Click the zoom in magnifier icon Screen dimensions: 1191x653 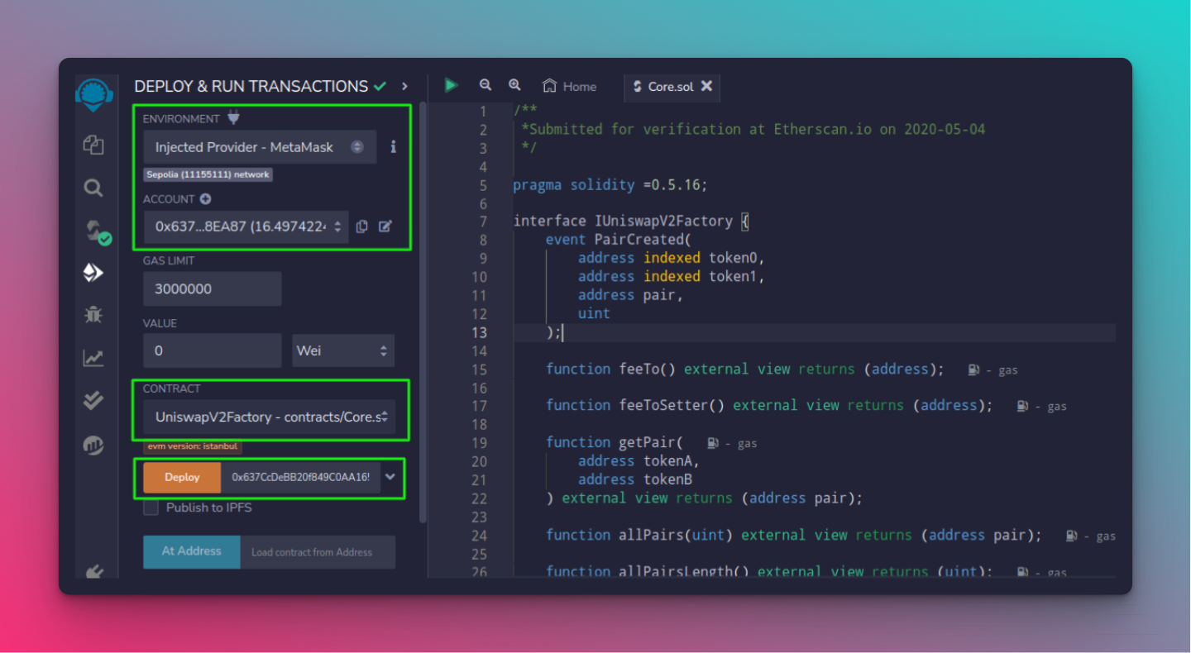pyautogui.click(x=514, y=85)
